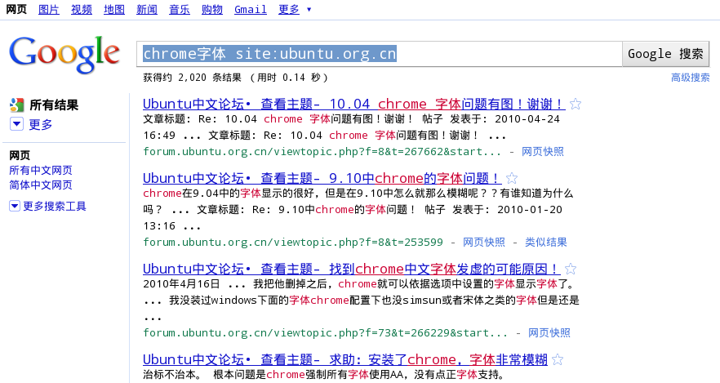Image resolution: width=720 pixels, height=383 pixels.
Task: Click the green URL ending t=266229&start...
Action: pos(325,332)
